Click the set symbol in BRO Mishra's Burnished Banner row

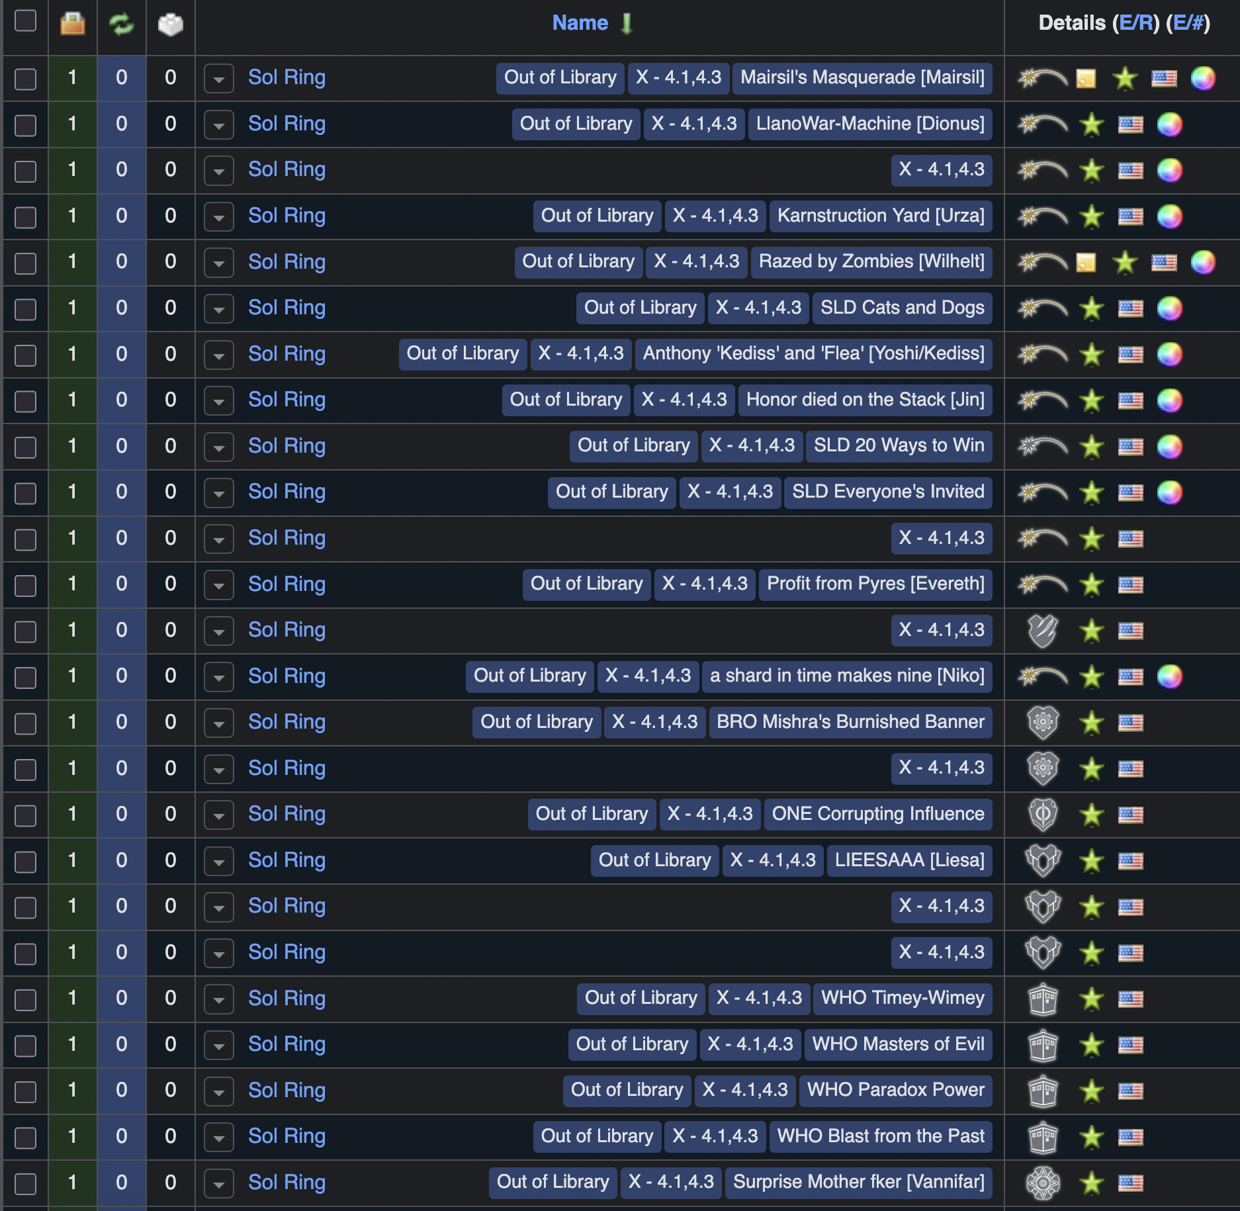point(1043,723)
